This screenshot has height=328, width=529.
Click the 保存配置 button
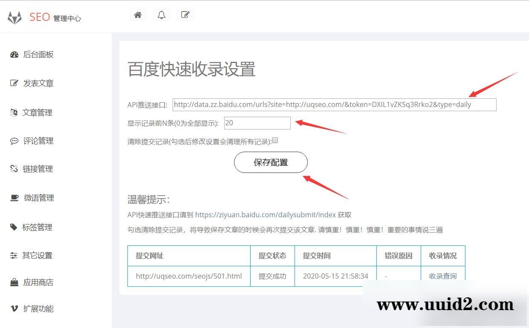click(270, 162)
